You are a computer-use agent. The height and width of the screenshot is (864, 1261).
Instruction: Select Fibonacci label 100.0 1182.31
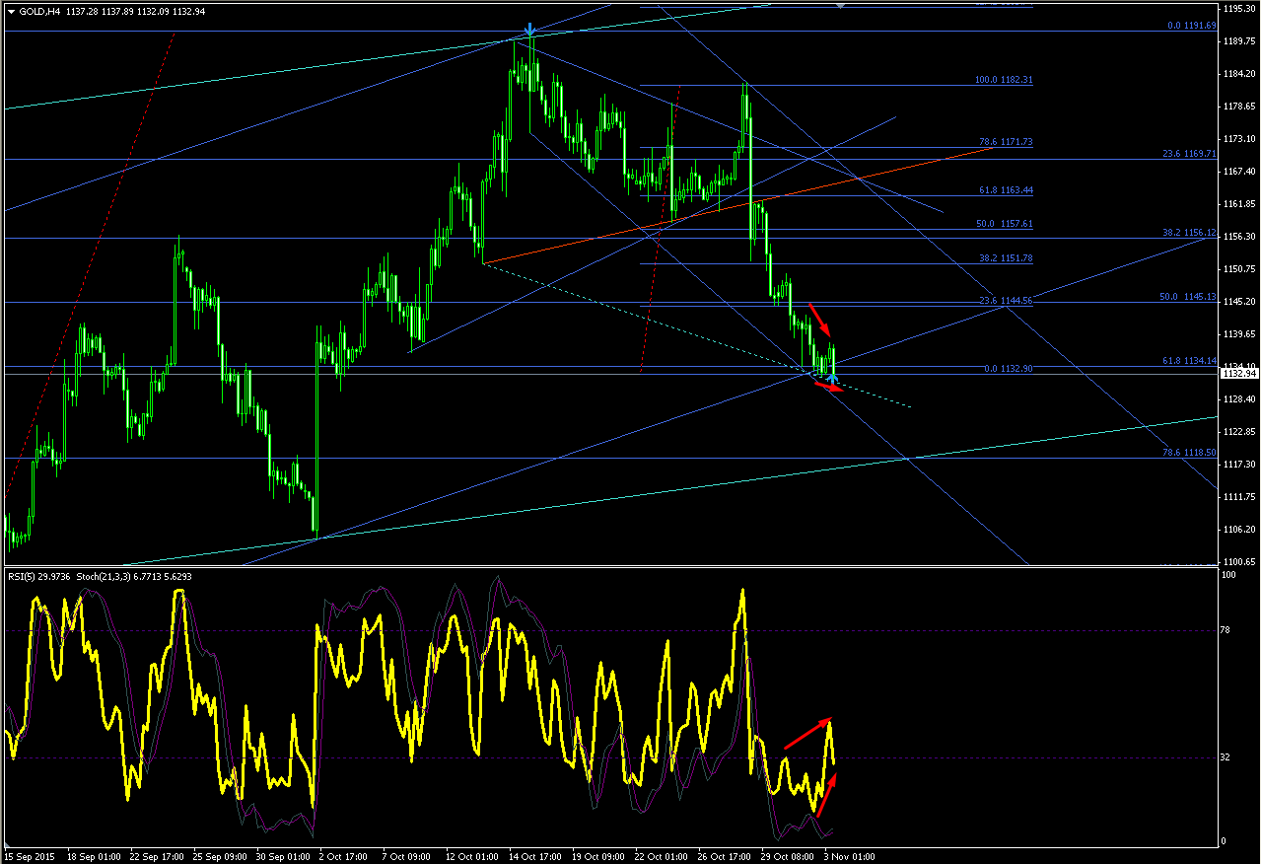click(1005, 80)
